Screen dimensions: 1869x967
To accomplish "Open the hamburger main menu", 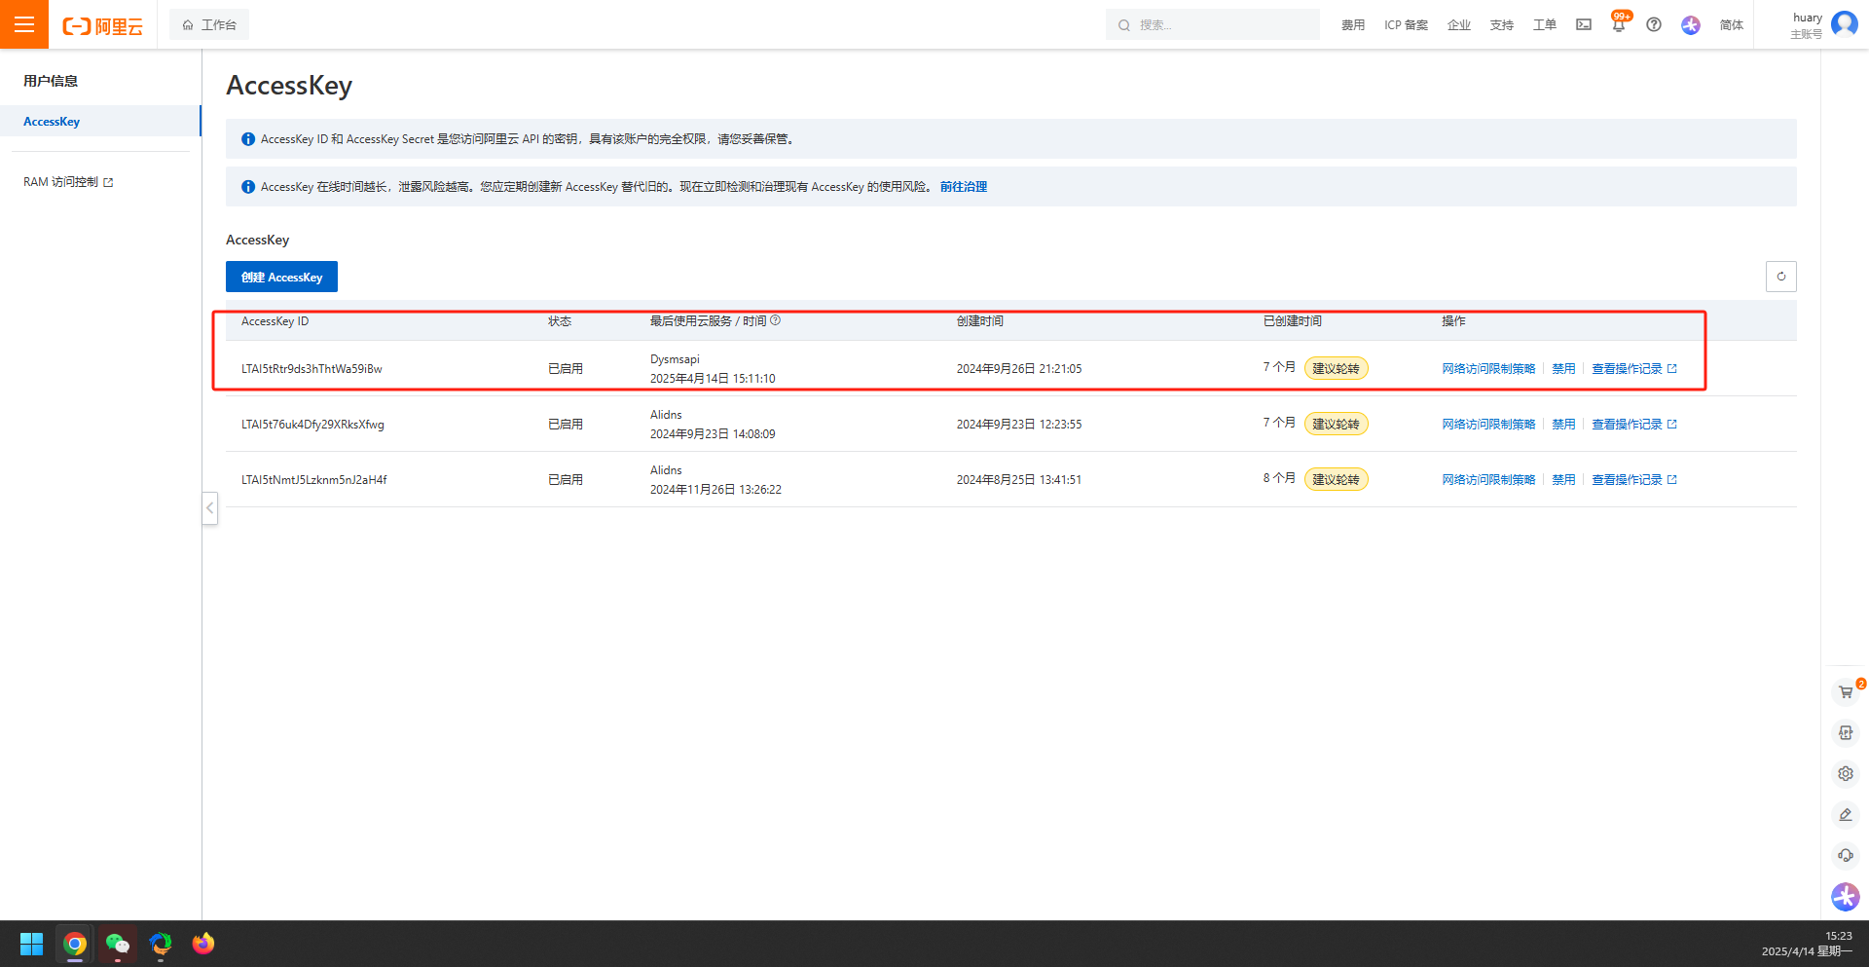I will click(x=24, y=24).
